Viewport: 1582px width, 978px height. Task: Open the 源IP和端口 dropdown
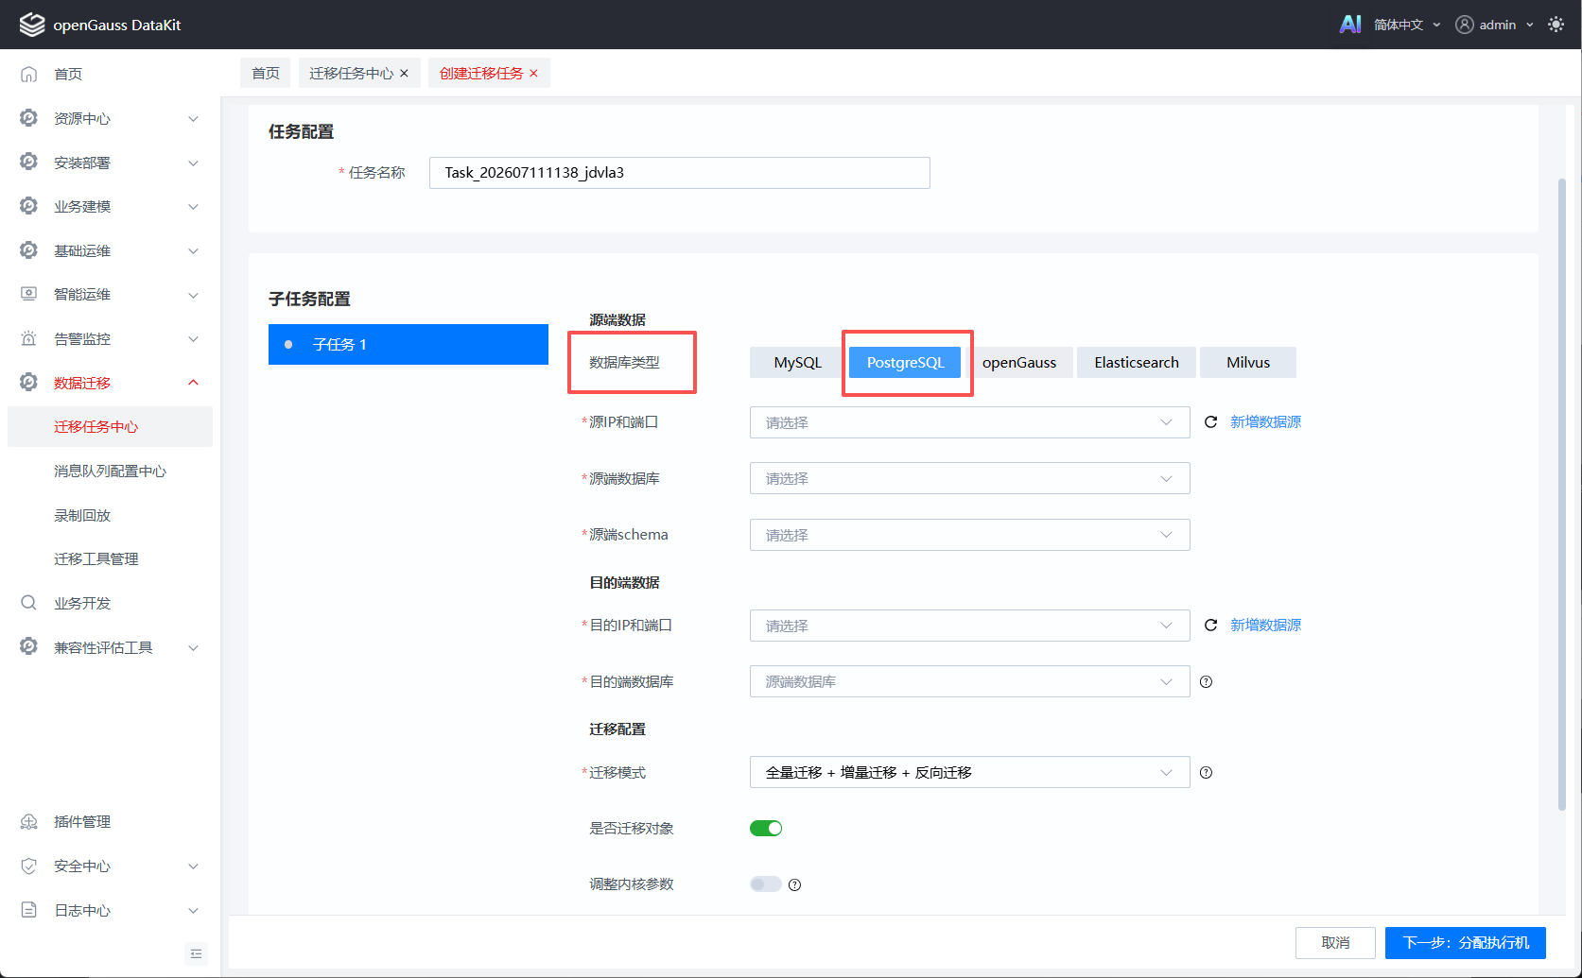click(x=969, y=422)
